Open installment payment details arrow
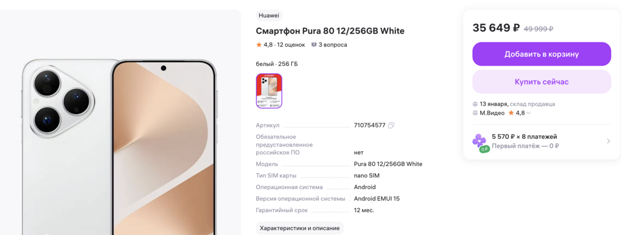 (608, 141)
